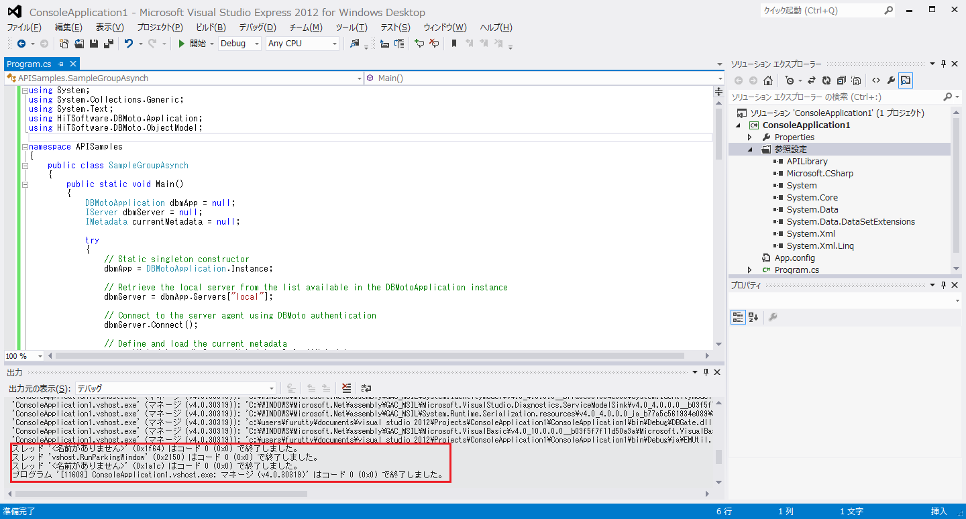
Task: Select the App.config file in tree
Action: click(x=794, y=258)
